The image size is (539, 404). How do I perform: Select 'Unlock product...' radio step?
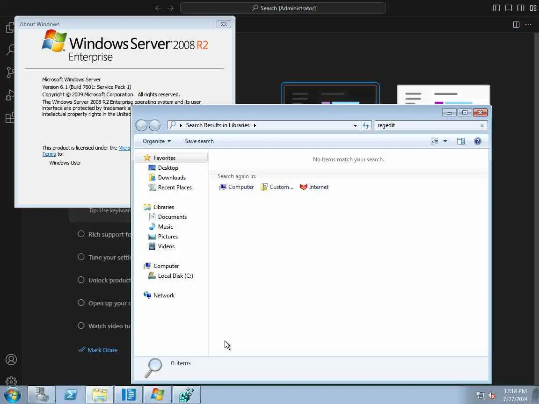pyautogui.click(x=81, y=280)
